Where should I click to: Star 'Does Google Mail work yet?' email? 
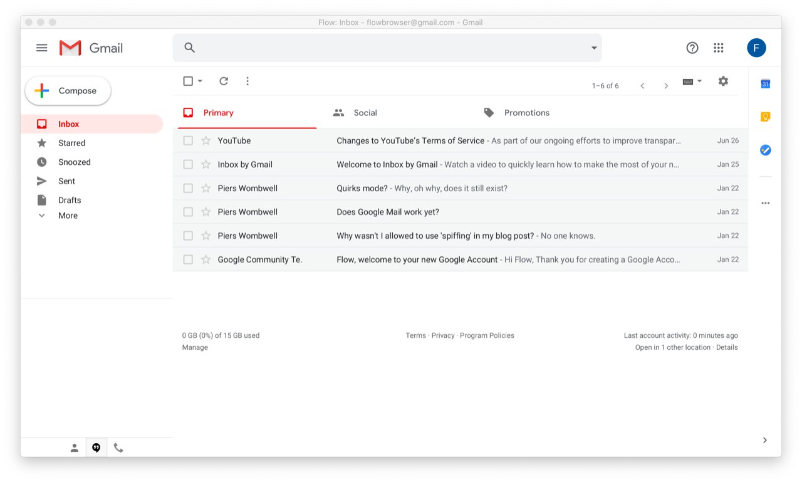(x=206, y=212)
